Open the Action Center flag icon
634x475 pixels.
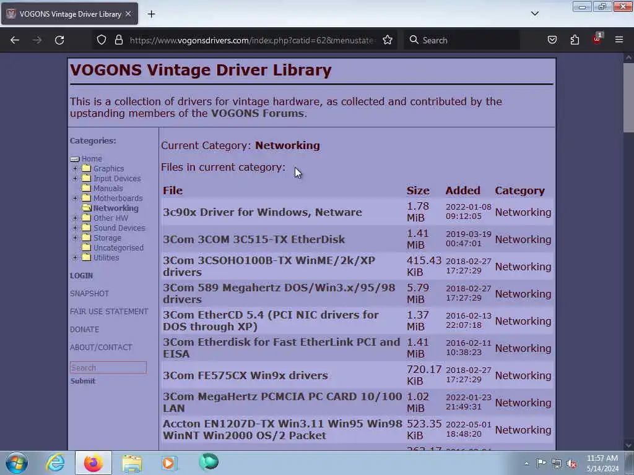click(x=541, y=463)
